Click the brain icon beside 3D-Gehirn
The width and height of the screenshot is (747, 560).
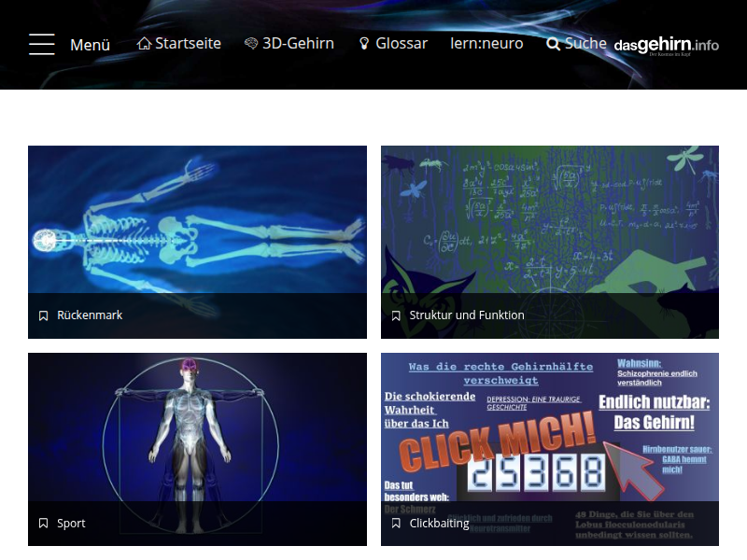[x=251, y=44]
